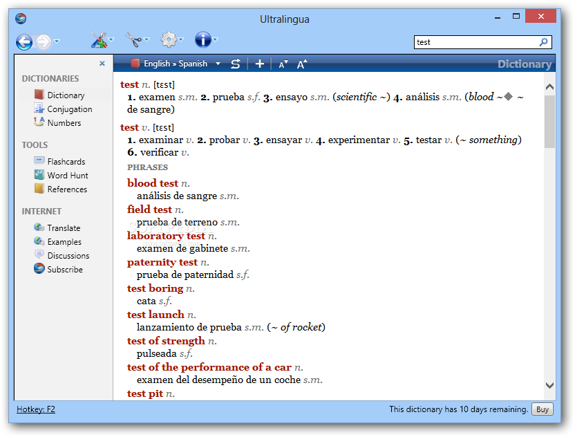Screen dimensions: 575x437
Task: Open the dropdown beside the scissors icon
Action: (147, 39)
